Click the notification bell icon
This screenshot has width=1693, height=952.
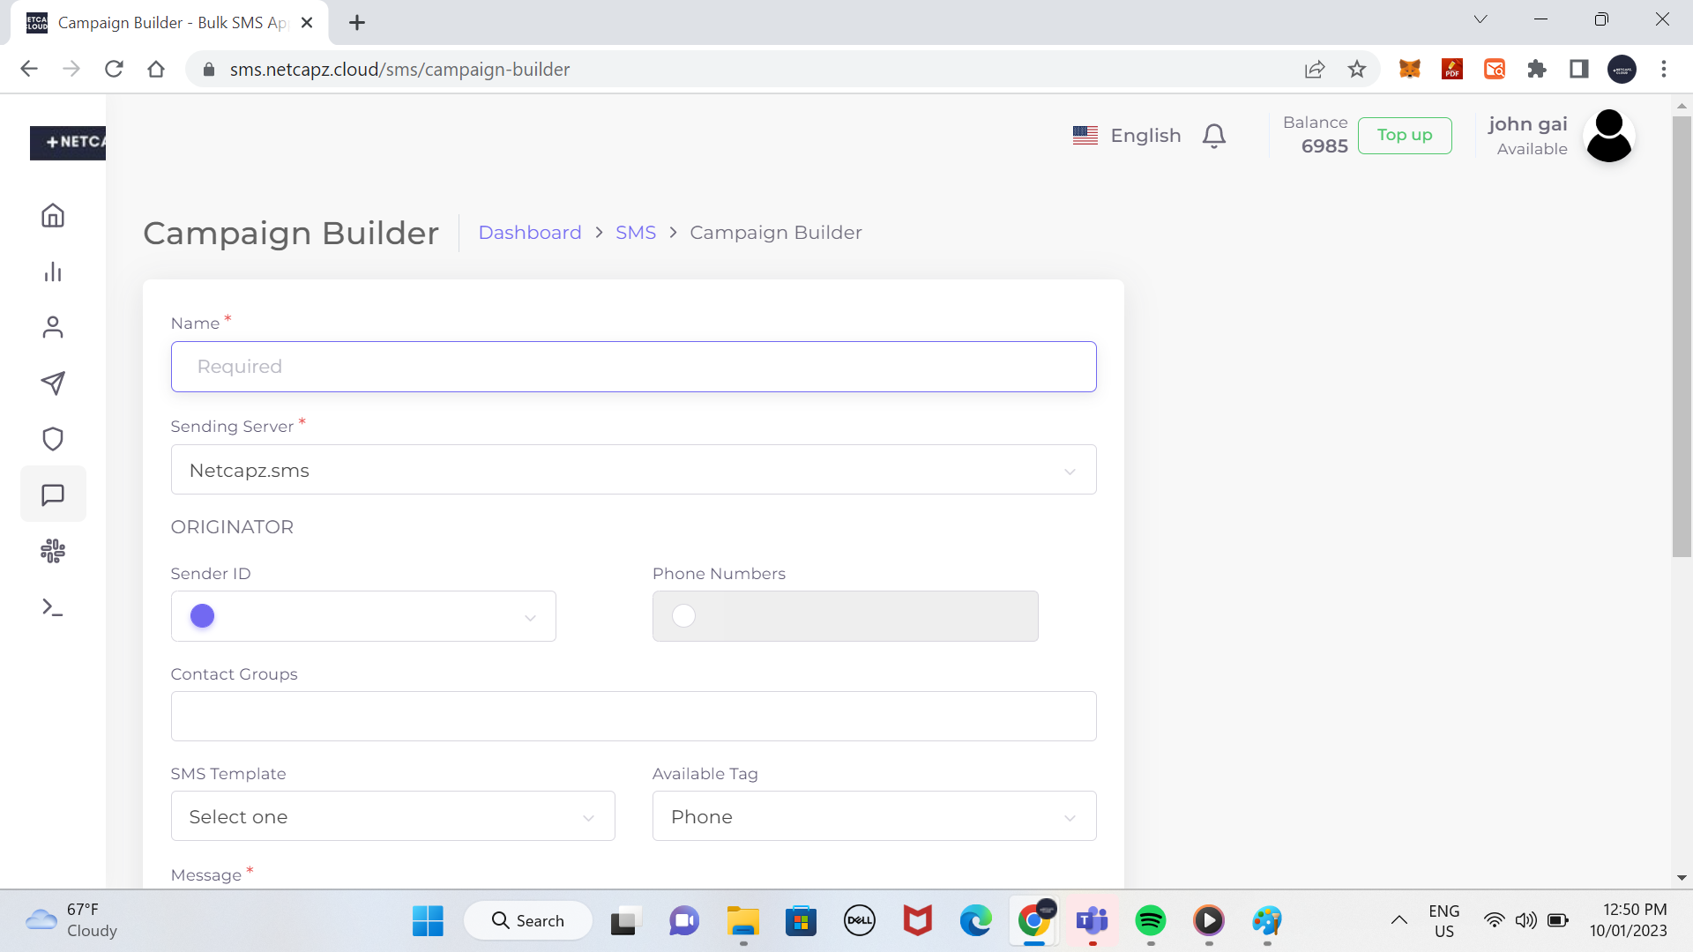1214,136
